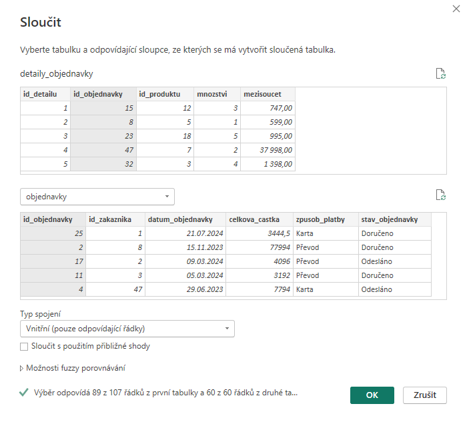The height and width of the screenshot is (424, 467).
Task: Refresh preview of detaily_objednavky table
Action: point(440,73)
